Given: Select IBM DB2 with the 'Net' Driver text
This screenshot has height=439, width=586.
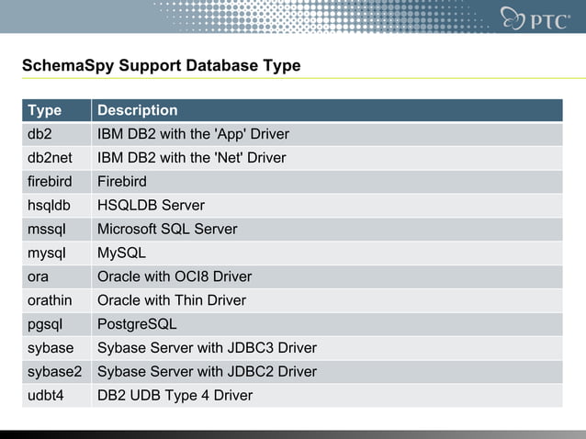Looking at the screenshot, I should tap(192, 158).
